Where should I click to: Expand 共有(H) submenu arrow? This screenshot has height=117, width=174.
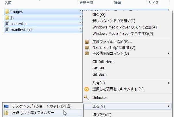[x=169, y=83]
